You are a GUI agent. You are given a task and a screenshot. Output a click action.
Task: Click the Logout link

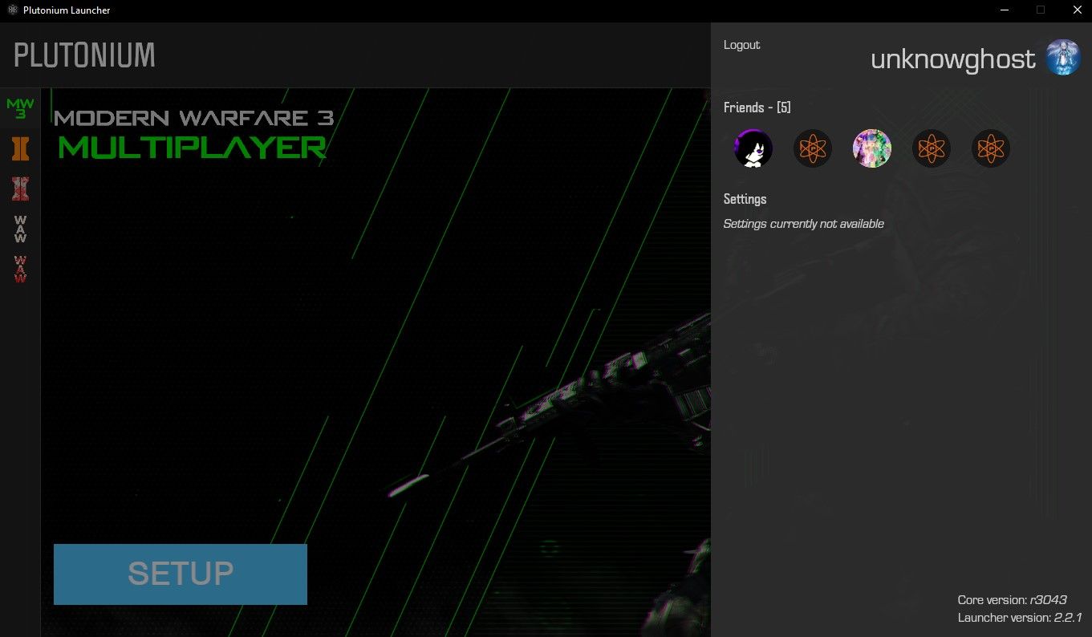tap(741, 45)
